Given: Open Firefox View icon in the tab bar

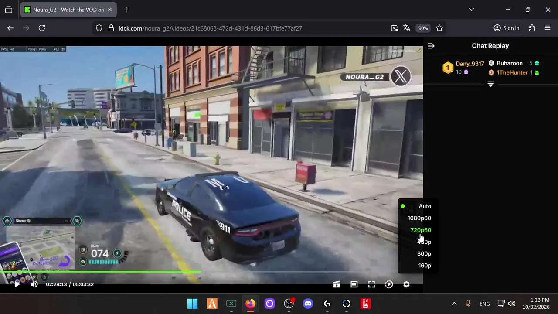Looking at the screenshot, I should point(9,10).
